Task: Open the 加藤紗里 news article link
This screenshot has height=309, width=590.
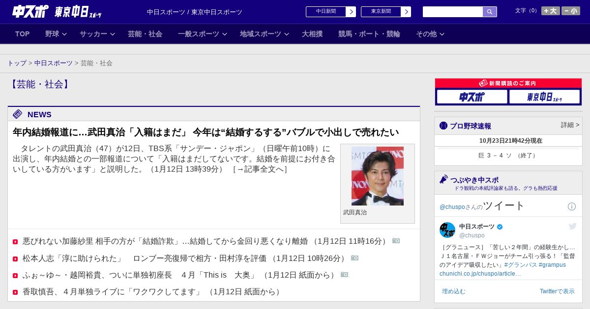Action: tap(206, 241)
